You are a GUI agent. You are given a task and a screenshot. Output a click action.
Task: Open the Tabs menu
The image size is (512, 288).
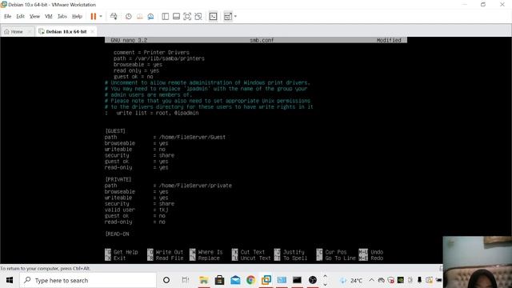[62, 16]
